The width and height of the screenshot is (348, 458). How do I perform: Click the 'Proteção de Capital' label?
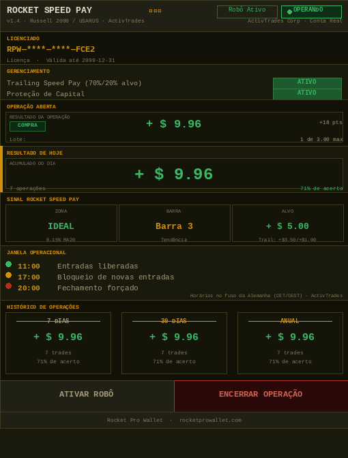point(46,94)
